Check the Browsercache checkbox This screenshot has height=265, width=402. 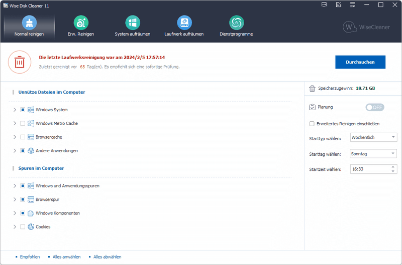(23, 137)
